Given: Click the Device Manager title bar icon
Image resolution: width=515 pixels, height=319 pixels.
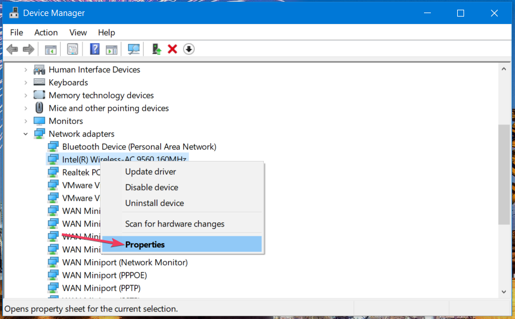Looking at the screenshot, I should (x=14, y=13).
